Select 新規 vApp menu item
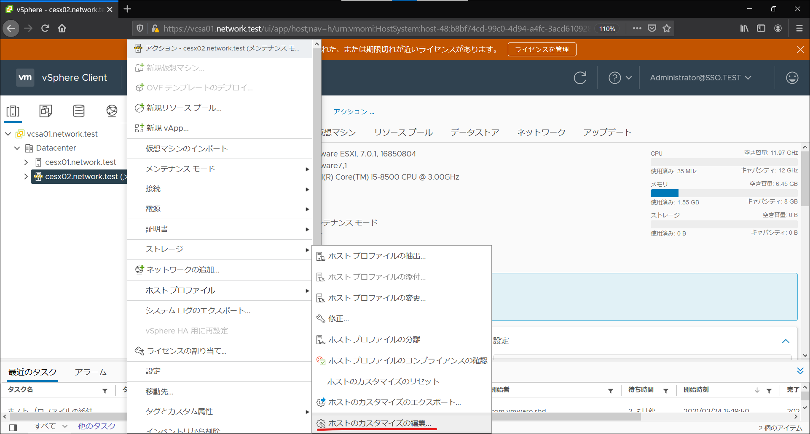Screen dimensions: 810x434 click(x=220, y=128)
